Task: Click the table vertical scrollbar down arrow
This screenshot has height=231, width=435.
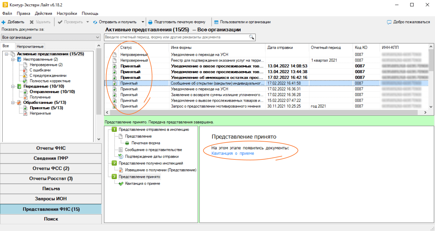Action: (431, 107)
